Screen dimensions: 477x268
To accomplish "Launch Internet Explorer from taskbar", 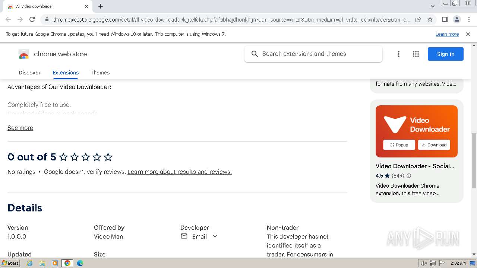I will pos(30,263).
